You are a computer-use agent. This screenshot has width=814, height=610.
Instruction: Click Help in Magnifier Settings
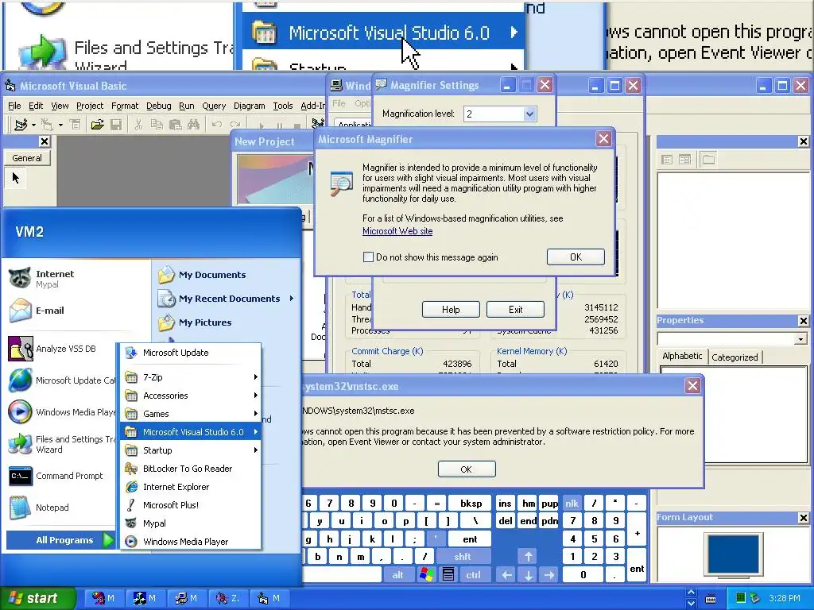(x=451, y=310)
